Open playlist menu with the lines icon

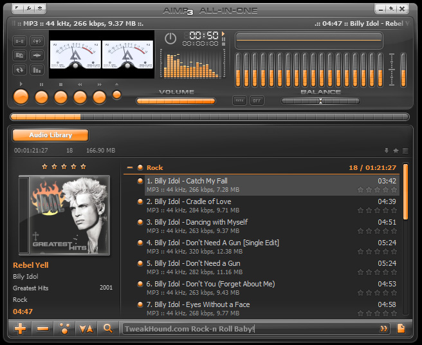click(405, 151)
